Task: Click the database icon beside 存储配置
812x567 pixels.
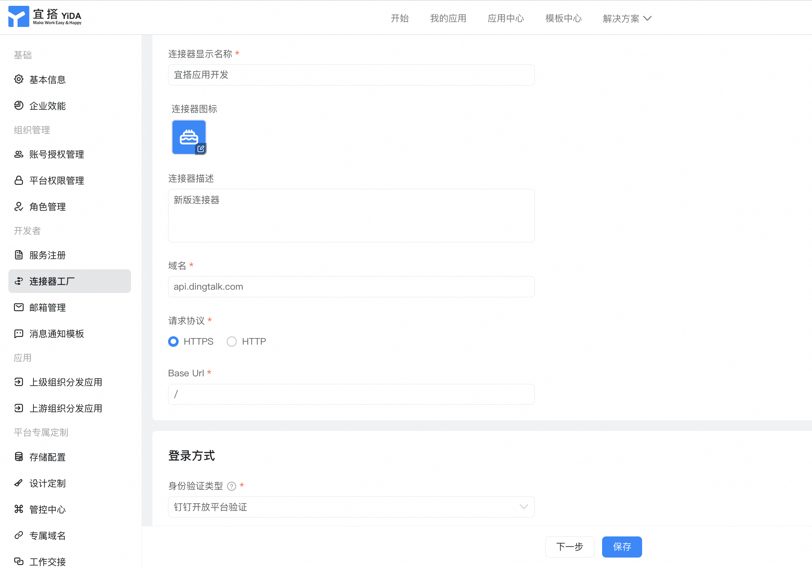Action: (x=19, y=457)
